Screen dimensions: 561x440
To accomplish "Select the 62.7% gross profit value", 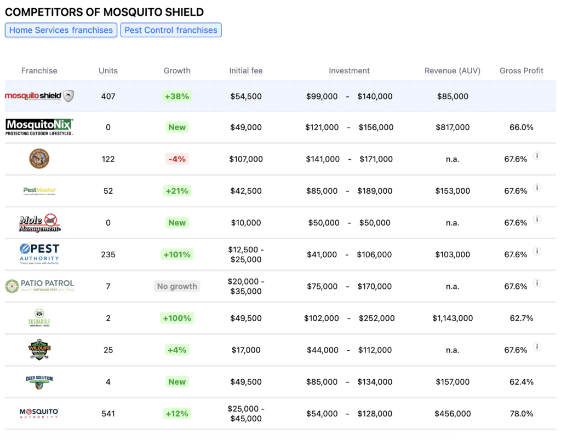I will (x=522, y=318).
